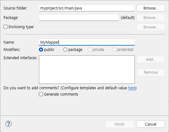Screen dimensions: 169x132
Task: Click Browse next to Enclosing type
Action: 151,27
